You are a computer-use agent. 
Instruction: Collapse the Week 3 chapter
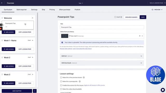click(x=32, y=74)
